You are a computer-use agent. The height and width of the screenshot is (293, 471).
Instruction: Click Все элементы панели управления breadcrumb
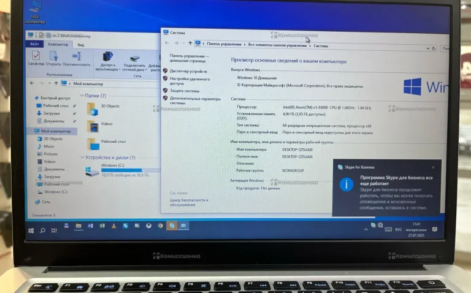(277, 45)
